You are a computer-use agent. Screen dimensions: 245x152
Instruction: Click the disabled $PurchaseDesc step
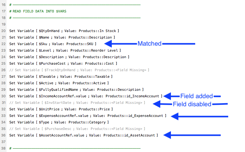pyautogui.click(x=79, y=129)
